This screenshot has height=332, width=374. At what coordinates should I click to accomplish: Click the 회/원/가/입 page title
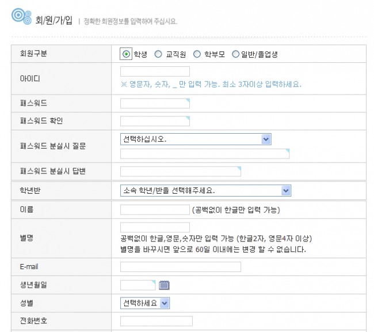click(53, 21)
